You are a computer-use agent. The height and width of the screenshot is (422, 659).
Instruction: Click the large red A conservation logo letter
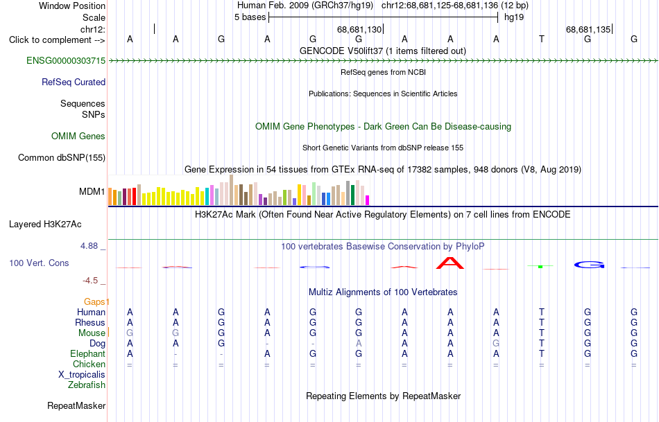click(450, 263)
